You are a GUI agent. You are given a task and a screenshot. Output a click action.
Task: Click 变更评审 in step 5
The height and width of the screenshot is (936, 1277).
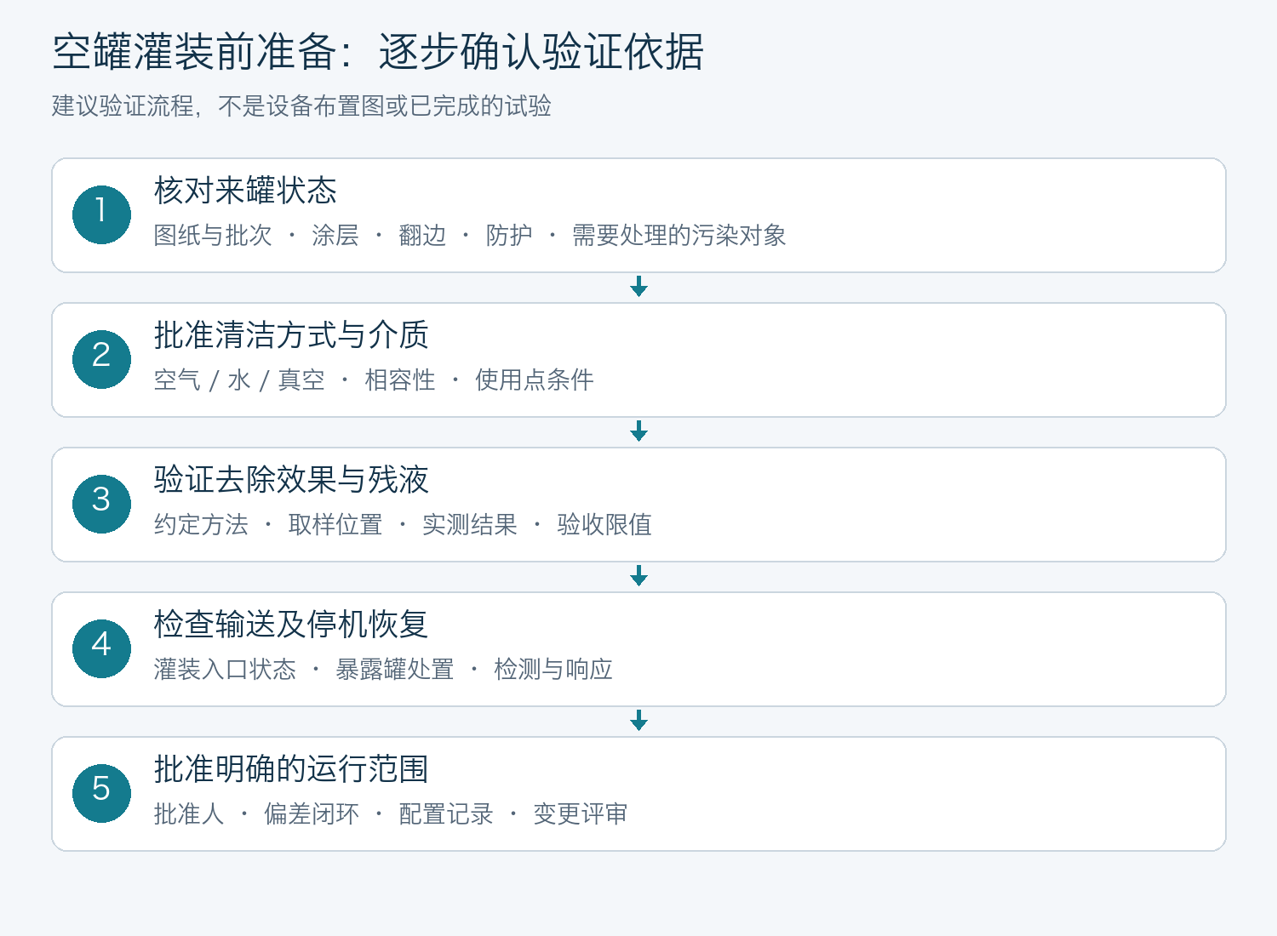pos(581,814)
